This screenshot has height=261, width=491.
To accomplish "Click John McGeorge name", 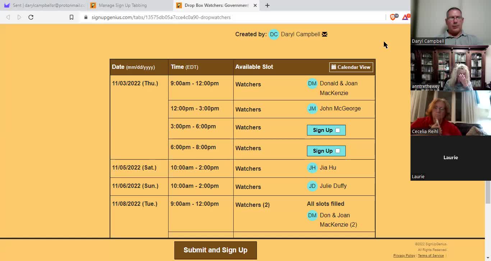I will coord(340,108).
